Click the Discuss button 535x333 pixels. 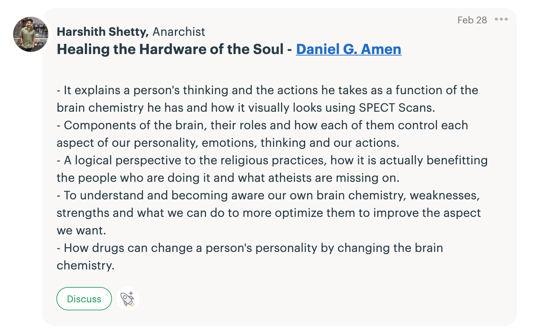tap(84, 299)
